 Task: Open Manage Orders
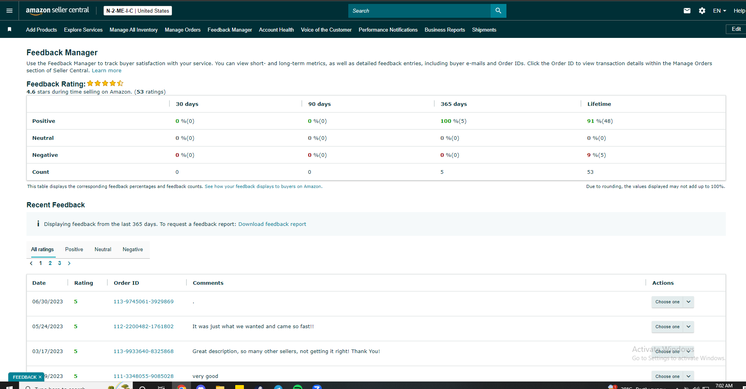coord(183,30)
